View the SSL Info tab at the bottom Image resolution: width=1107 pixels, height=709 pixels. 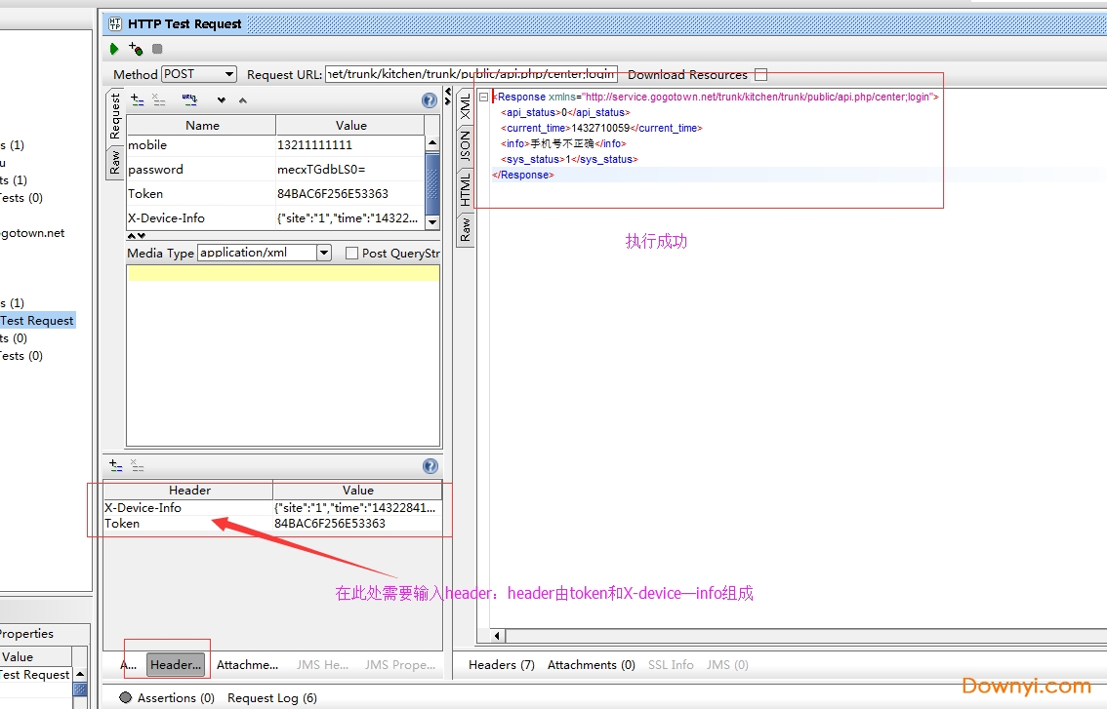pos(671,664)
